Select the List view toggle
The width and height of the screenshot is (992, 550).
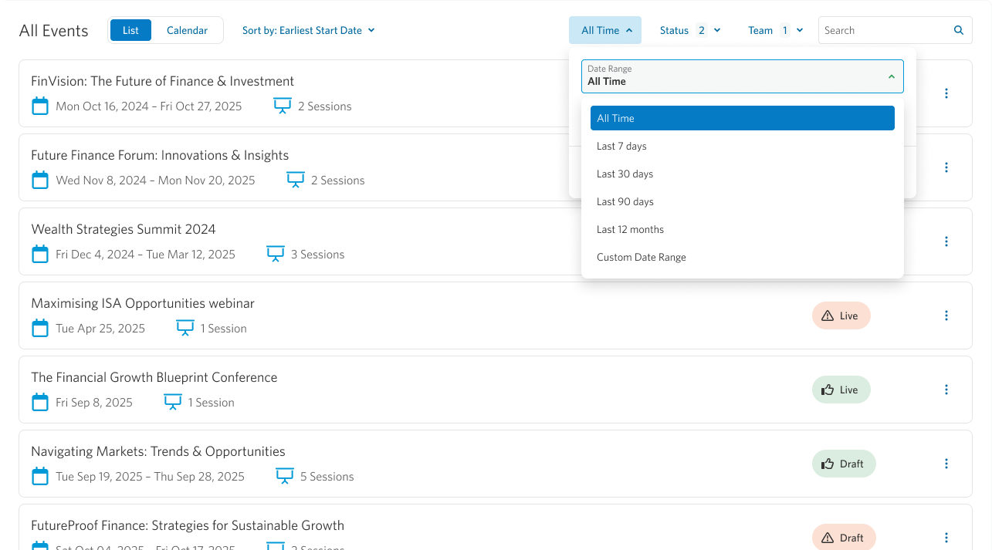(x=130, y=31)
